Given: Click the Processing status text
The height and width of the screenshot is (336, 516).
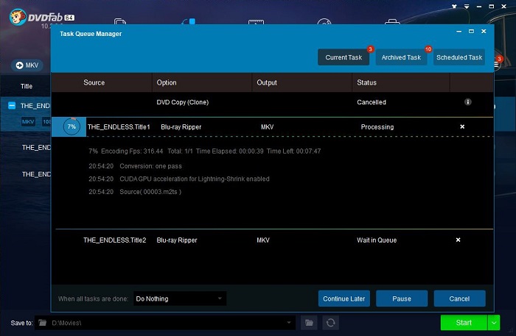Looking at the screenshot, I should coord(377,126).
